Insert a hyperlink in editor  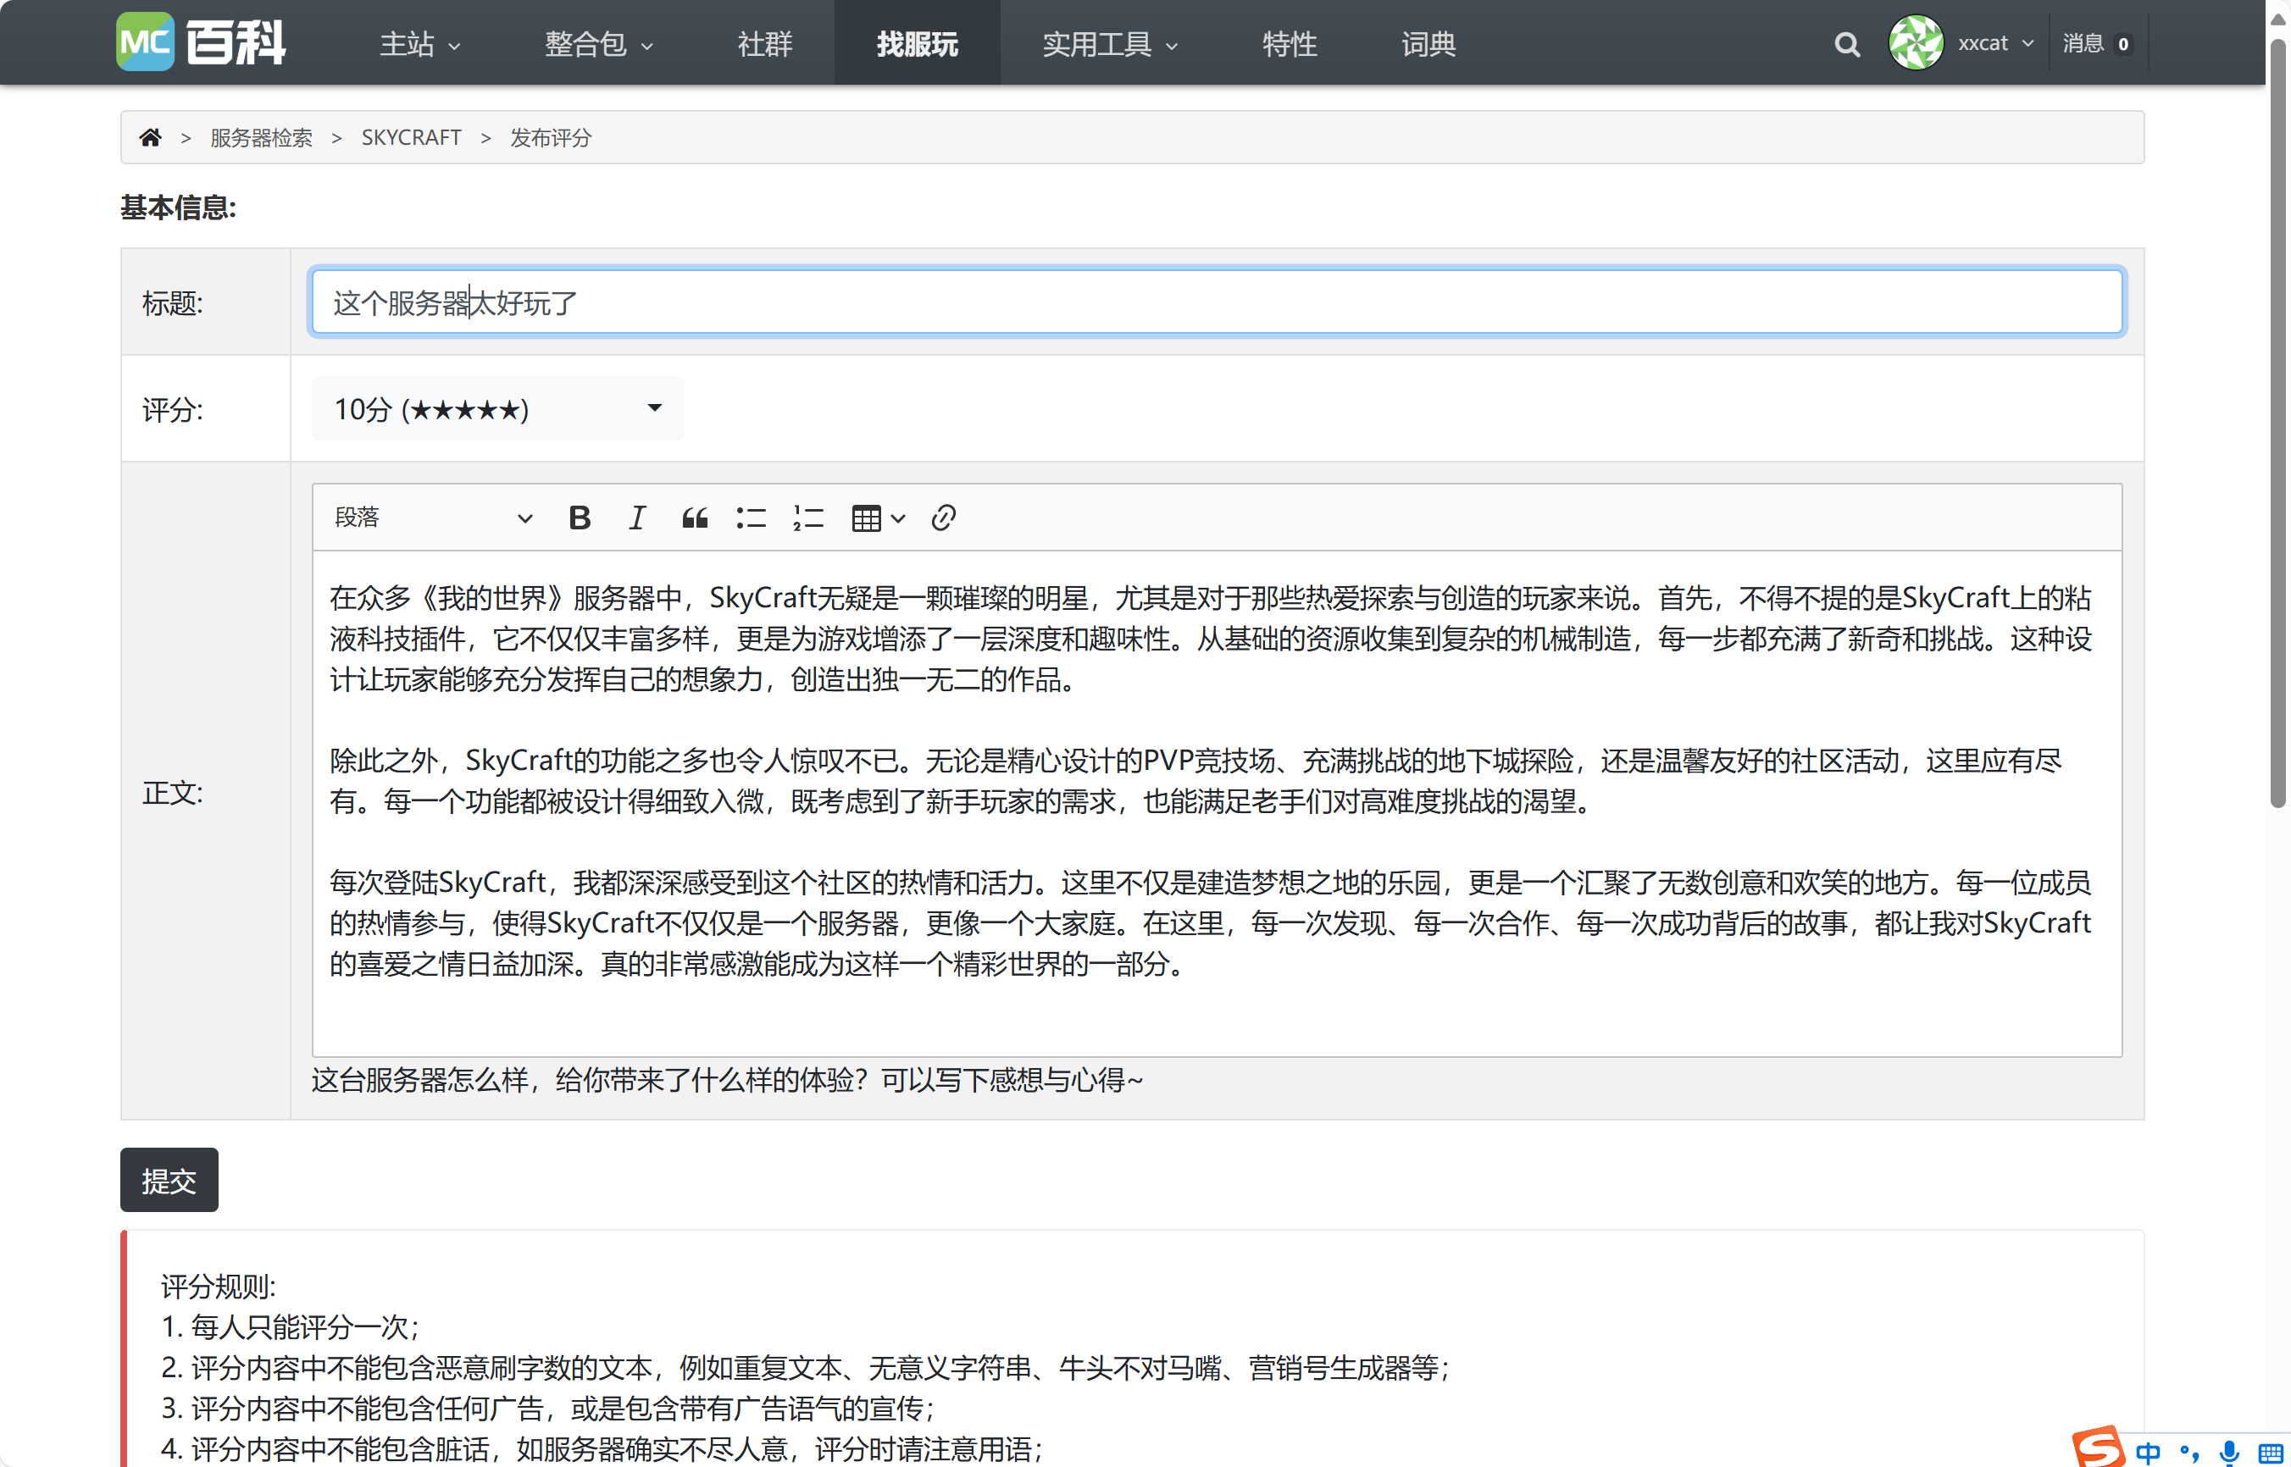[943, 518]
